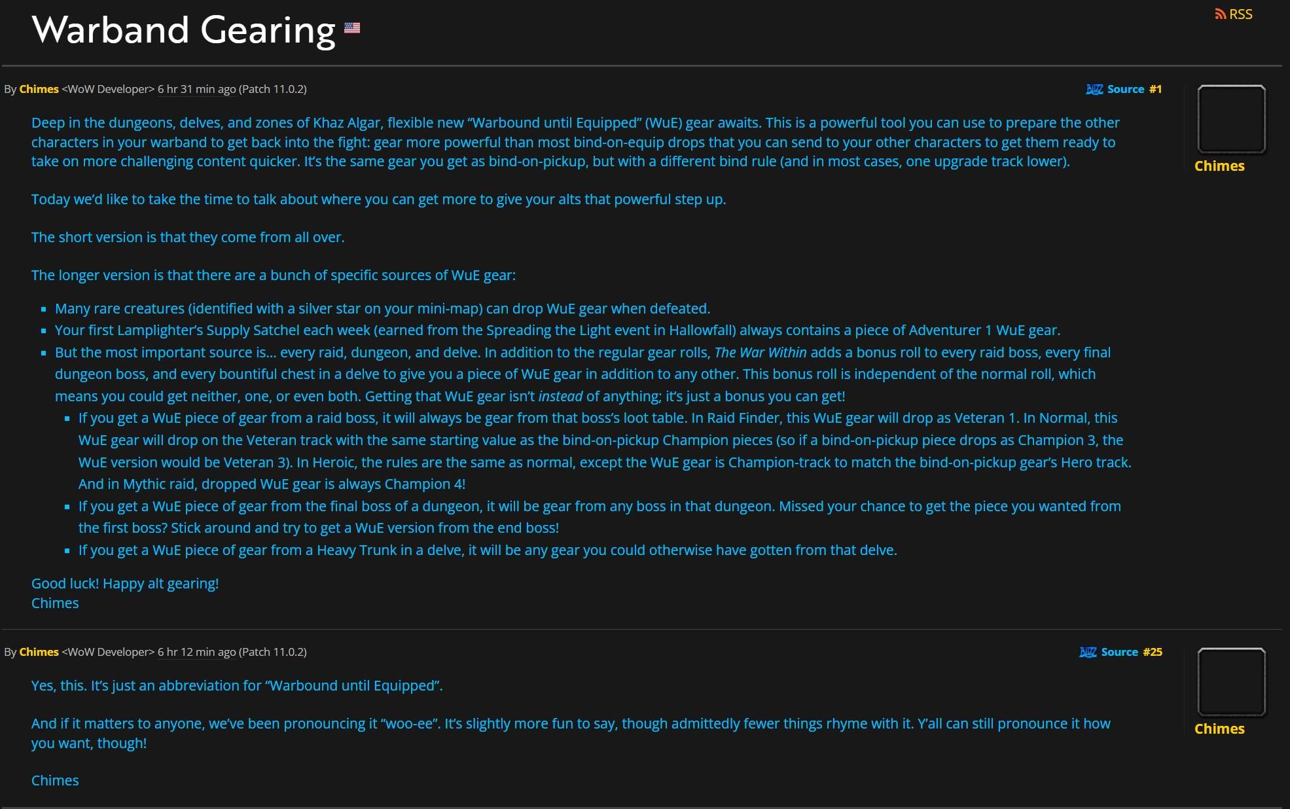Click the Blizzard icon on second post
The image size is (1290, 809).
1088,652
